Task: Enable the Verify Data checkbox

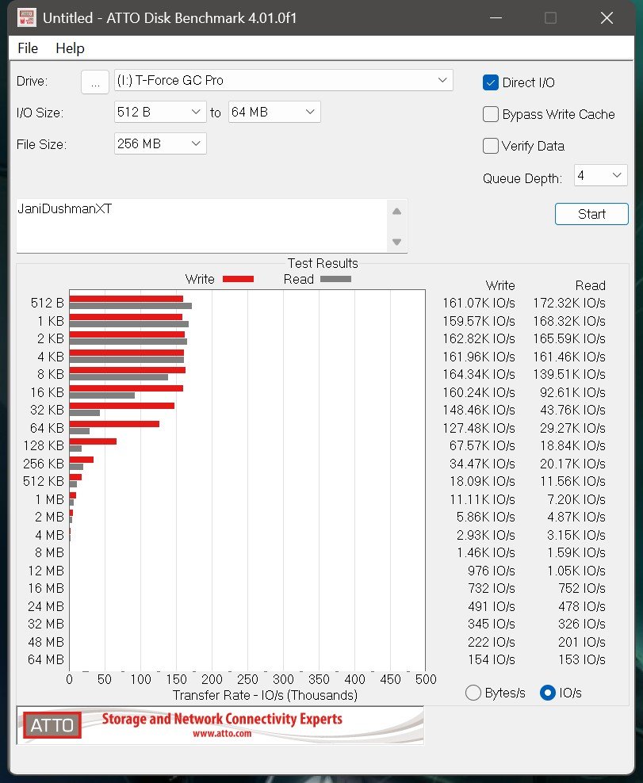Action: point(491,146)
